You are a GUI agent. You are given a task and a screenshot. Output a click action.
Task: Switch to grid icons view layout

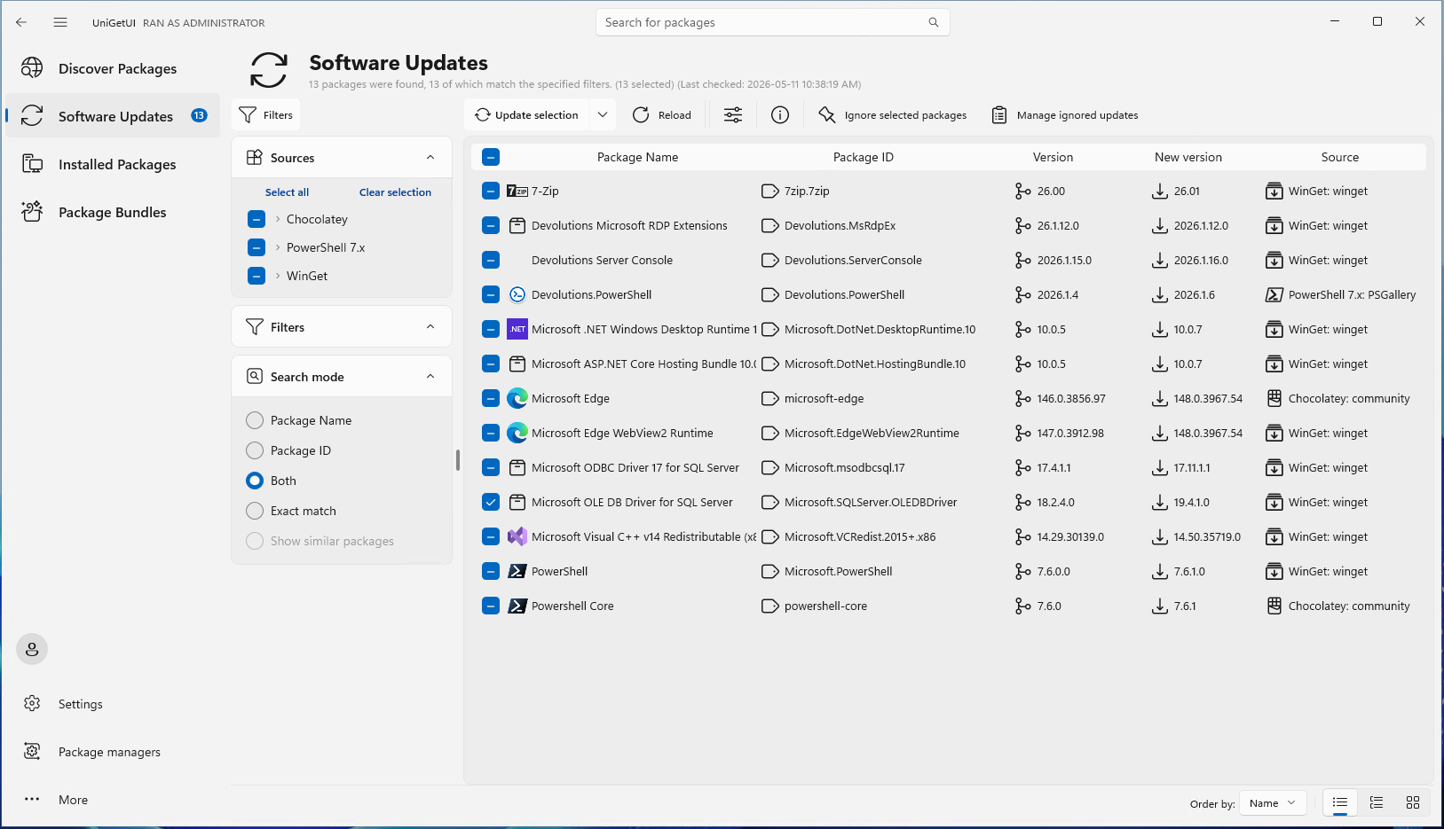pyautogui.click(x=1413, y=802)
